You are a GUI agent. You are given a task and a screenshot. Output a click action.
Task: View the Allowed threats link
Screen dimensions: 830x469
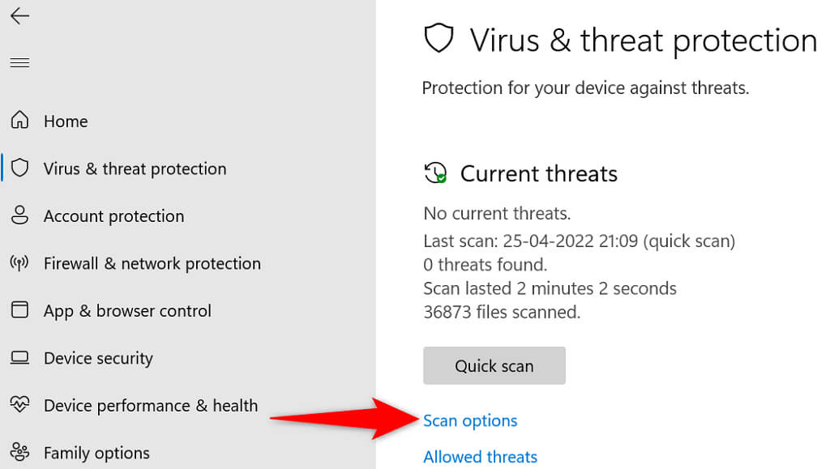480,457
